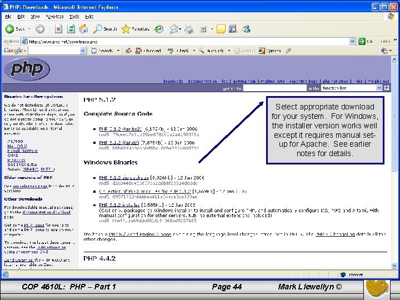Open the address bar dropdown arrow
This screenshot has height=300, width=400.
point(352,41)
